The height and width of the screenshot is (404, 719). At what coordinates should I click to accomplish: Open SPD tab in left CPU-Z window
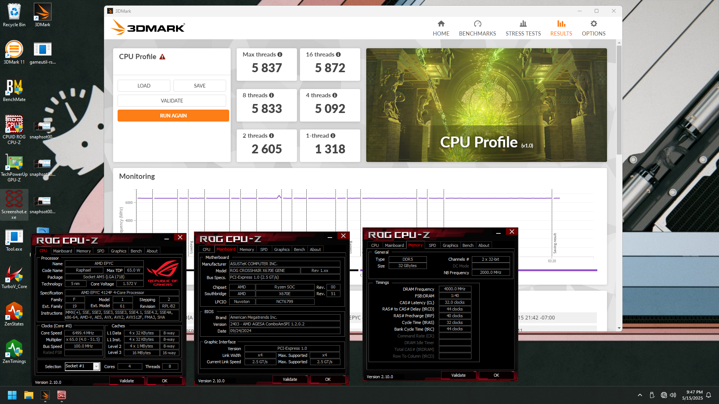click(101, 251)
